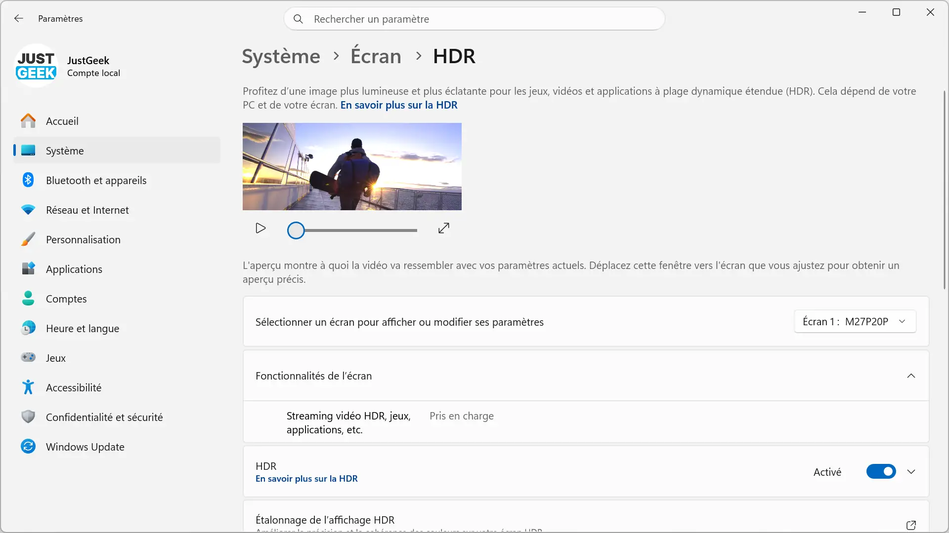Click the Système monitor icon

(x=28, y=151)
